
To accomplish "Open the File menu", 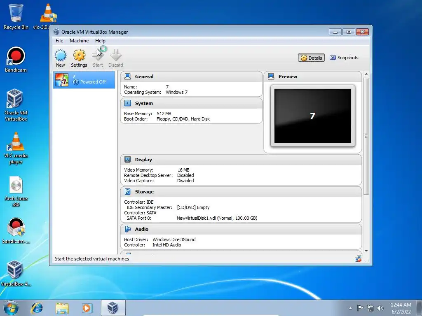I will (59, 41).
